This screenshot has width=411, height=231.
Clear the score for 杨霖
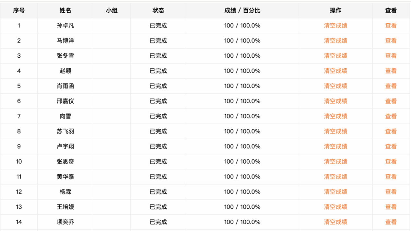335,192
